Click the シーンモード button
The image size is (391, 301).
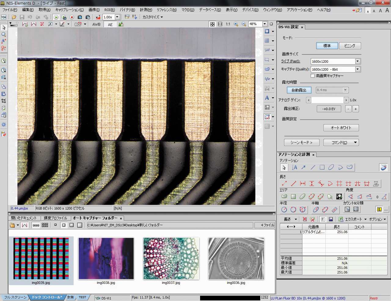point(301,142)
